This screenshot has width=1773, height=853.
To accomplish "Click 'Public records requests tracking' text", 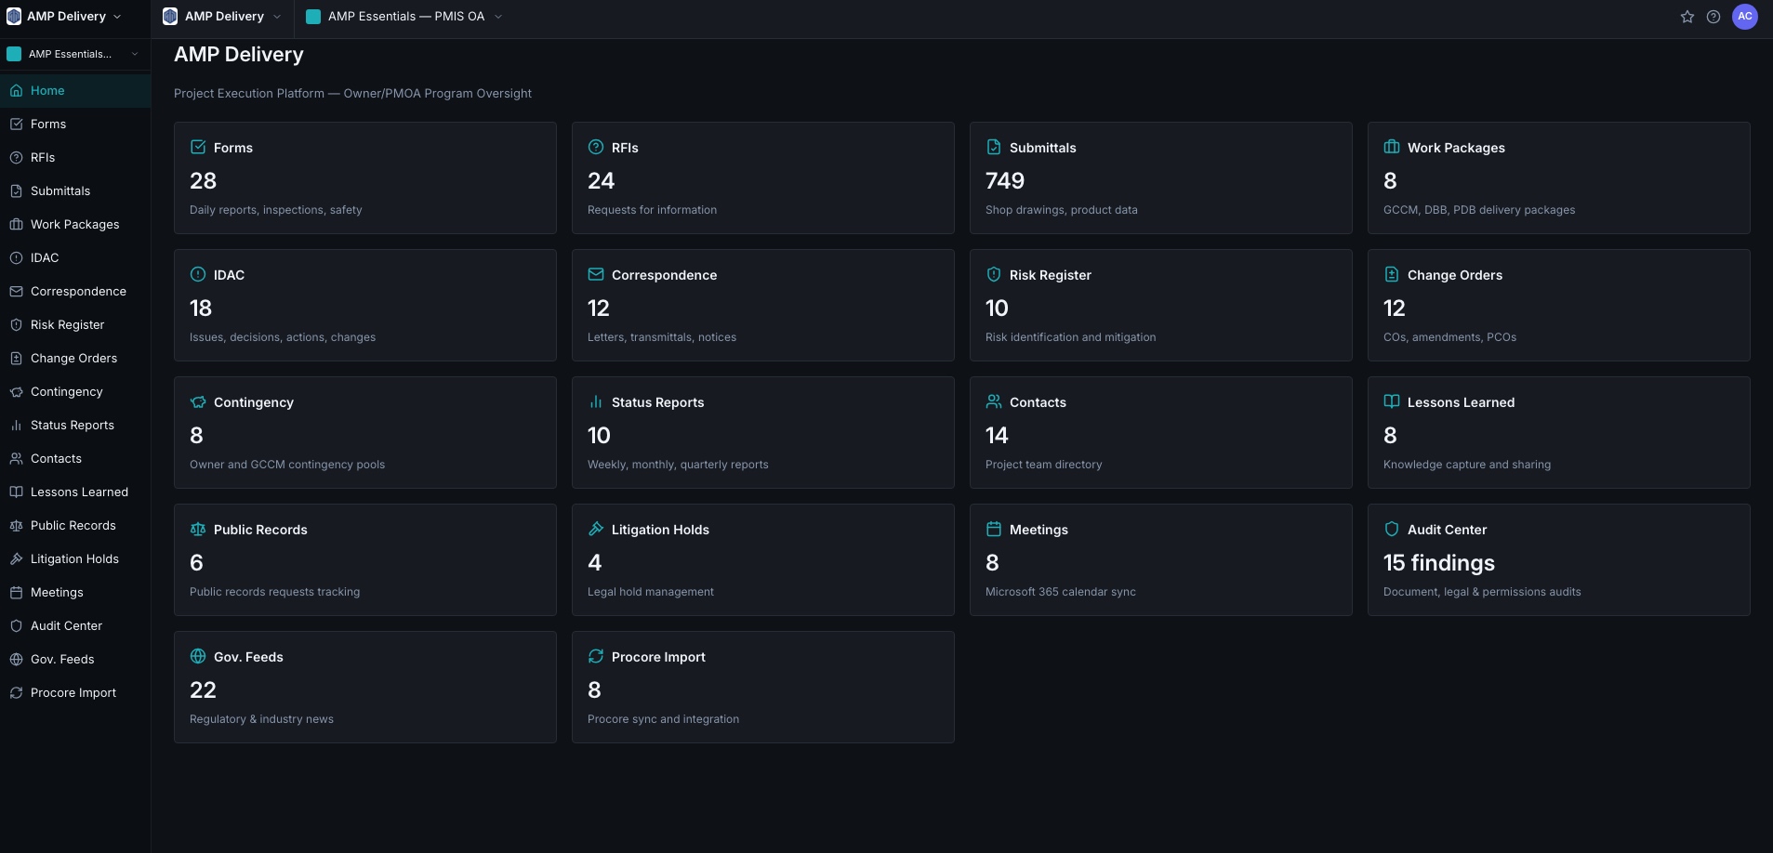I will pyautogui.click(x=274, y=591).
